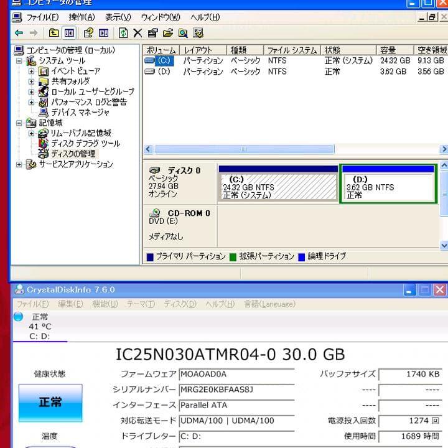Click the 容量 column header

pyautogui.click(x=395, y=50)
